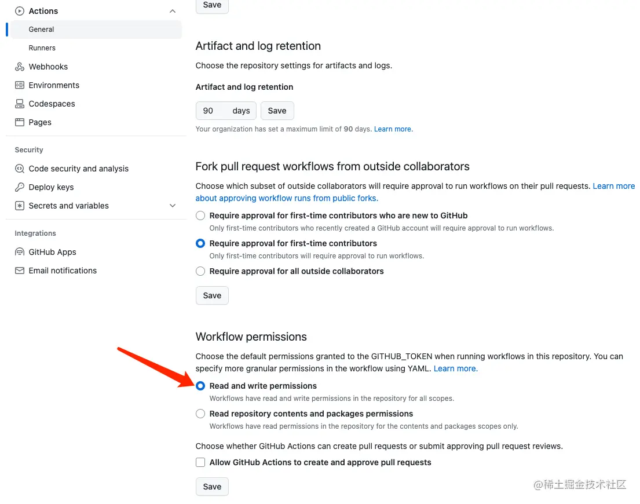This screenshot has height=504, width=640.
Task: Open Codespaces via its sidebar icon
Action: point(20,104)
